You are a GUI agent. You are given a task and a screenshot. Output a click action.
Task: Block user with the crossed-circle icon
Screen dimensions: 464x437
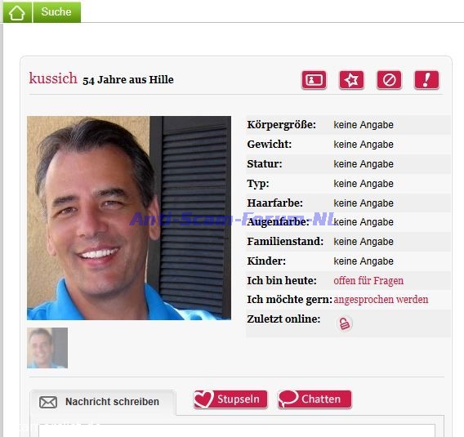(x=389, y=80)
